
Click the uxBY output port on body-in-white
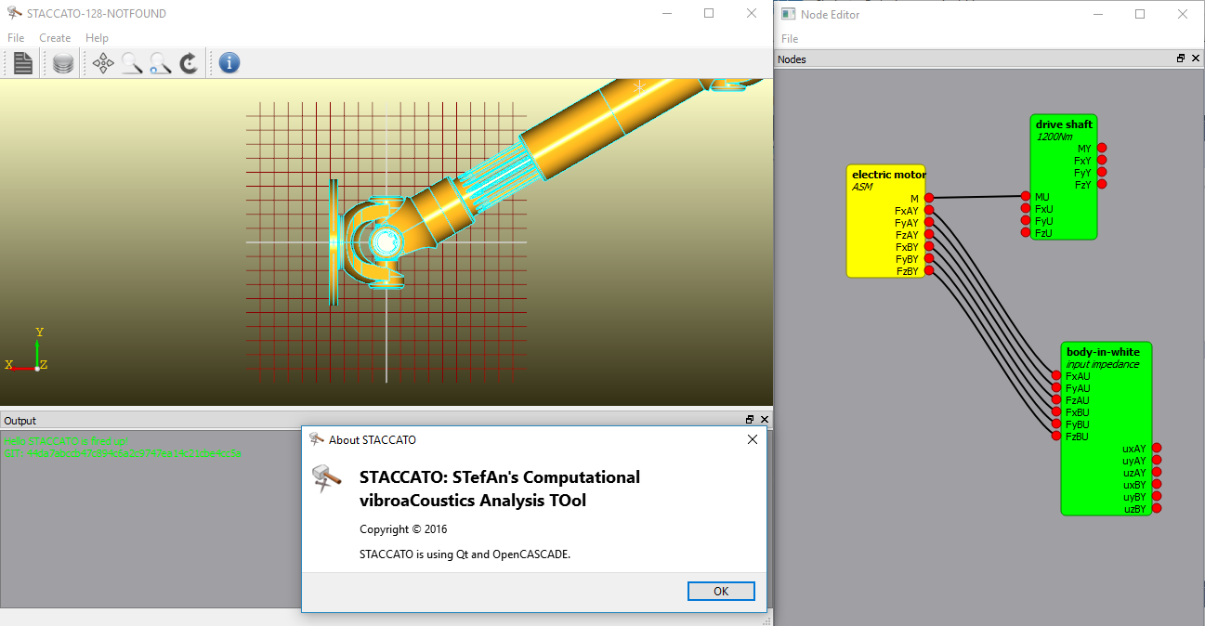(x=1157, y=484)
